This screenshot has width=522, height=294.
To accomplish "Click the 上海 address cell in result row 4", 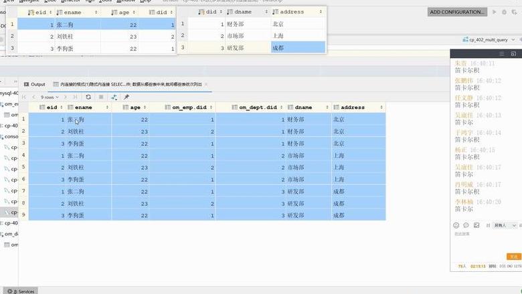I will tap(359, 156).
